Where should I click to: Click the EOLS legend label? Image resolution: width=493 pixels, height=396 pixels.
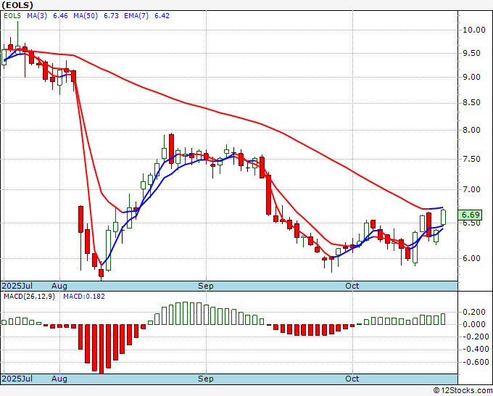point(12,16)
